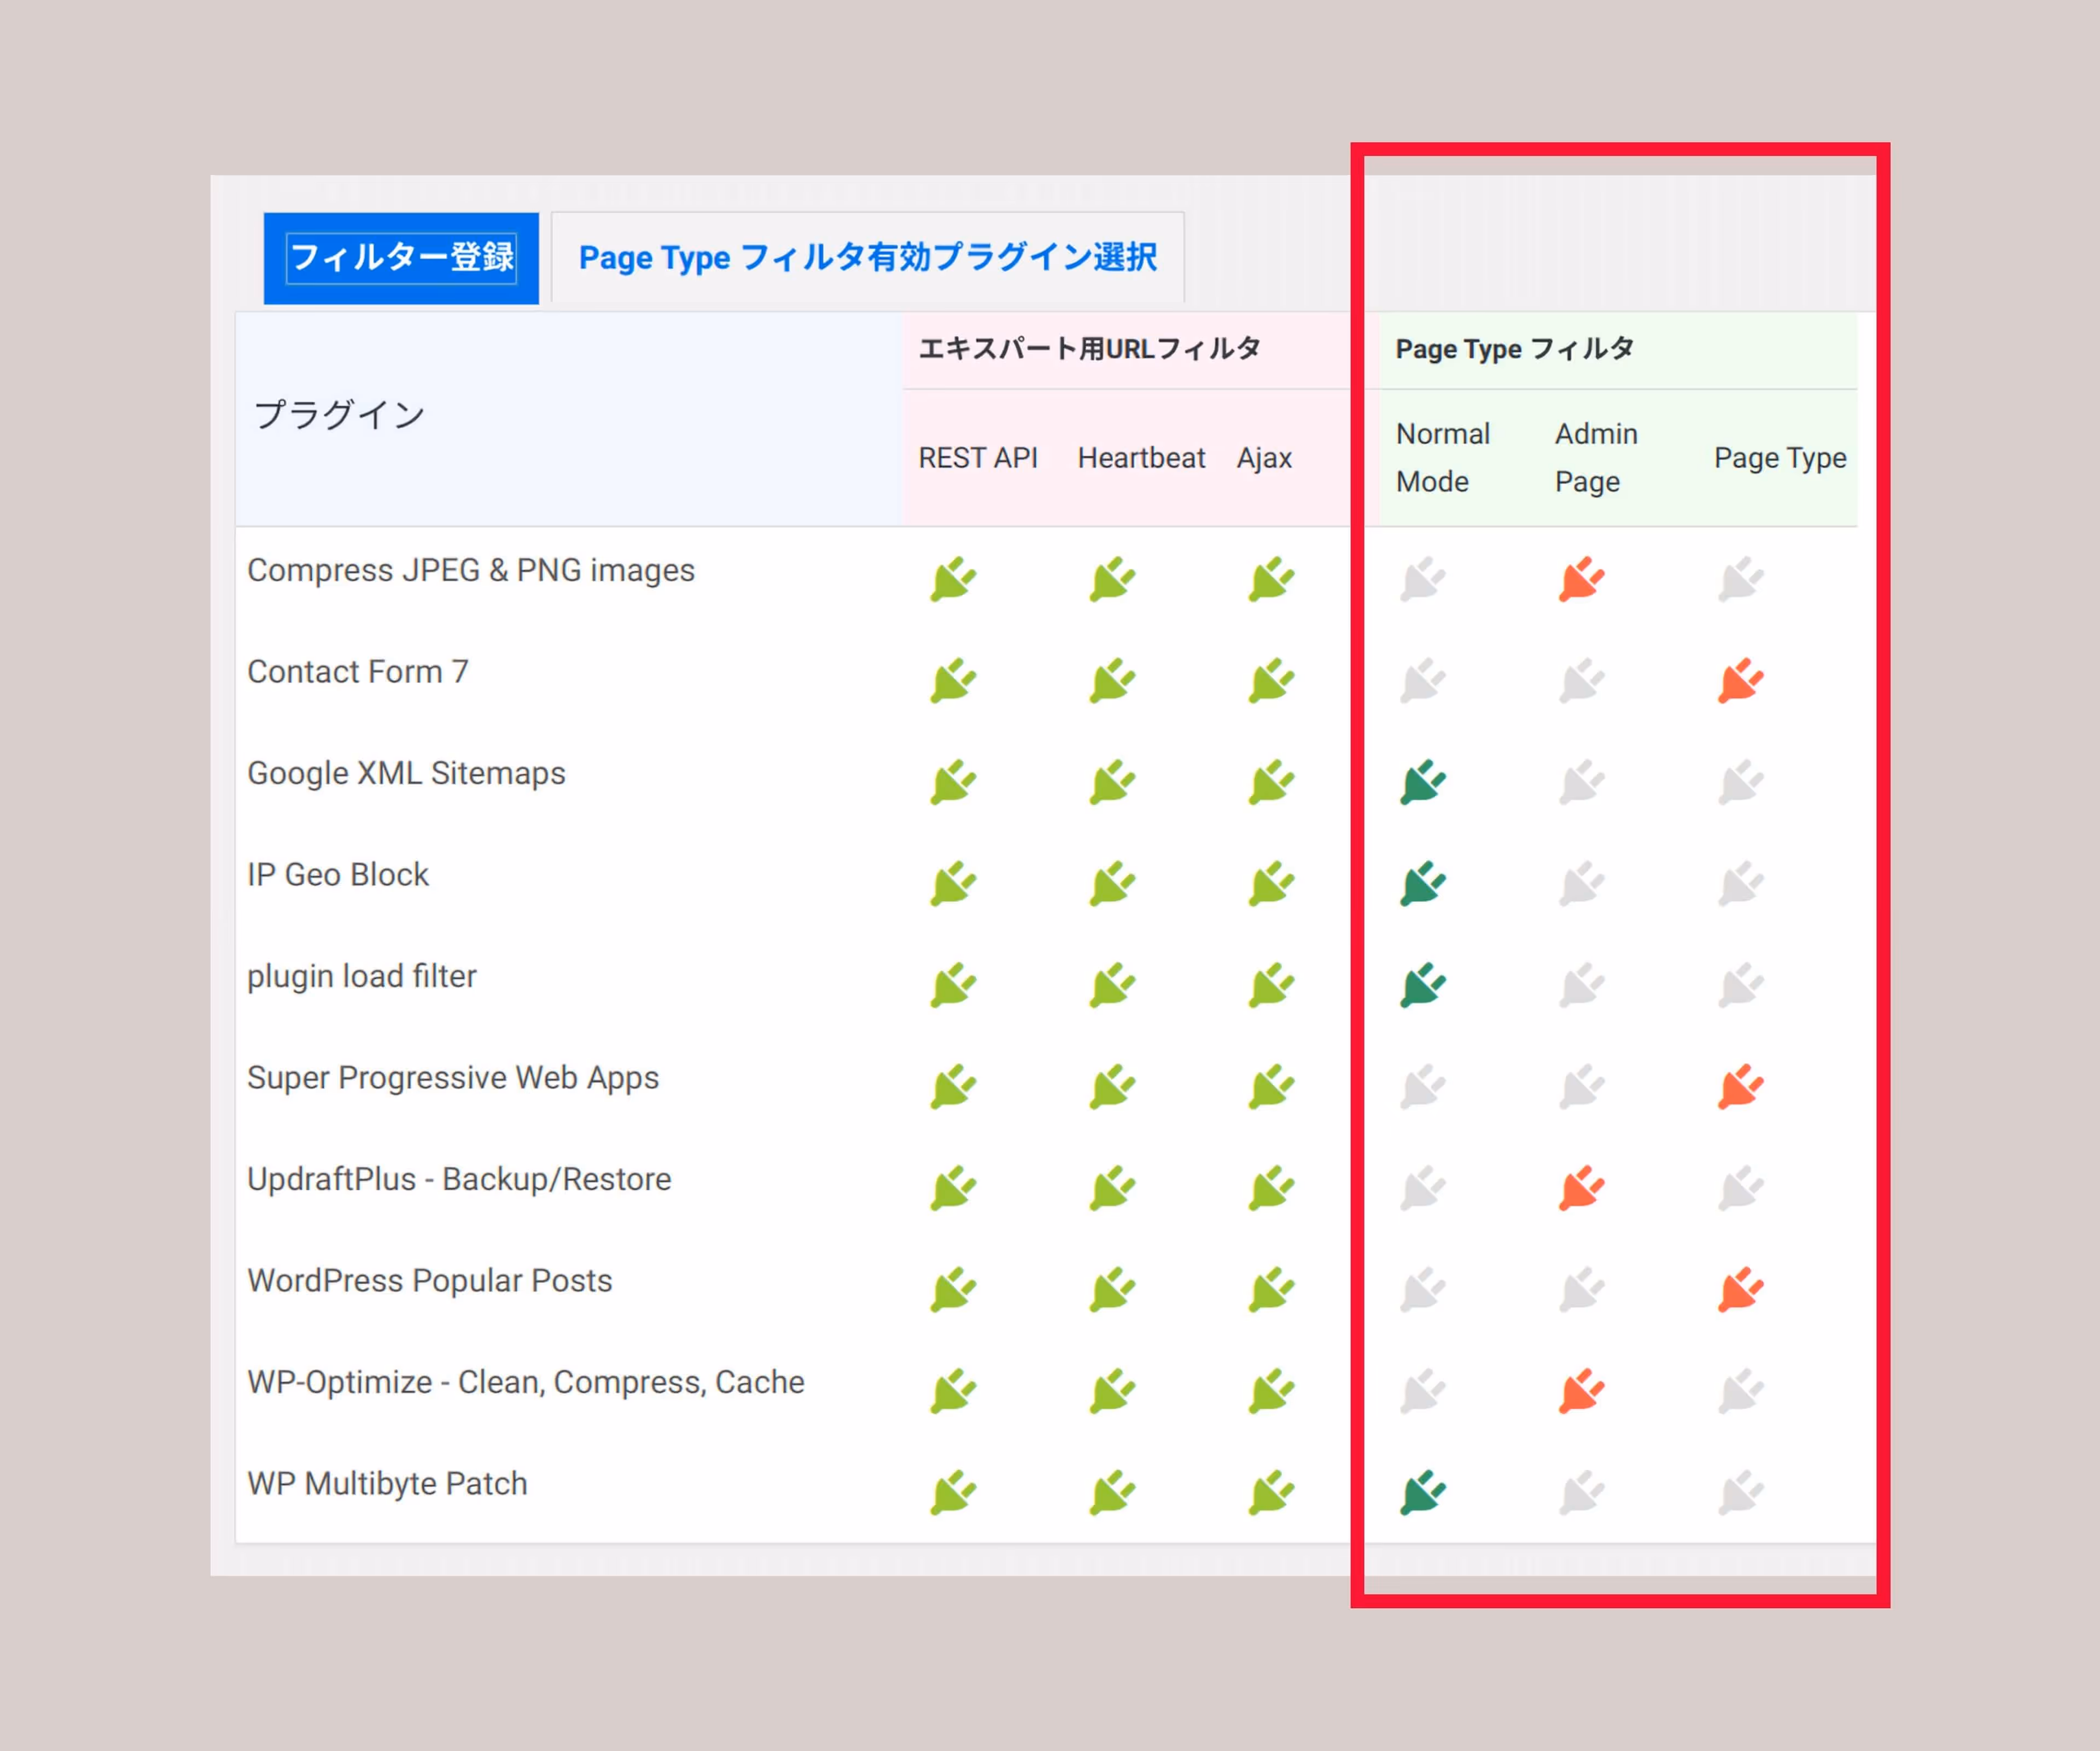The image size is (2100, 1751).
Task: Click the Ajax plug for plugin load filter
Action: pyautogui.click(x=1270, y=986)
